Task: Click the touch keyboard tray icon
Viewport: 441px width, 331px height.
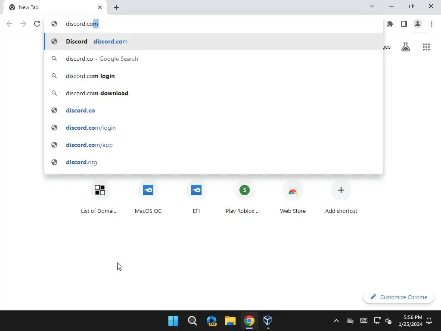Action: [x=363, y=321]
